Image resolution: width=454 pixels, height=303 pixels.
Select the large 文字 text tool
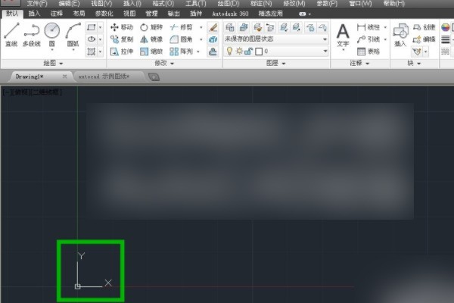coord(343,36)
